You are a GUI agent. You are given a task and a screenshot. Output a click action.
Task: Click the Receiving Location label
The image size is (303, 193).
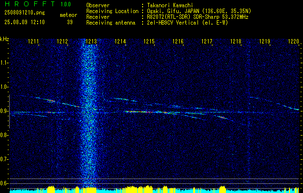click(x=112, y=11)
